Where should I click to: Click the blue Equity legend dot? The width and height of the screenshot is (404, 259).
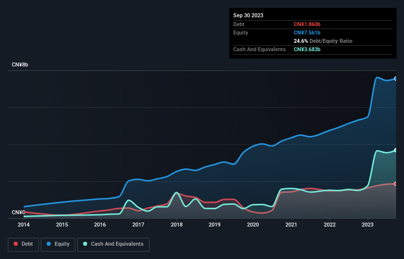point(49,244)
